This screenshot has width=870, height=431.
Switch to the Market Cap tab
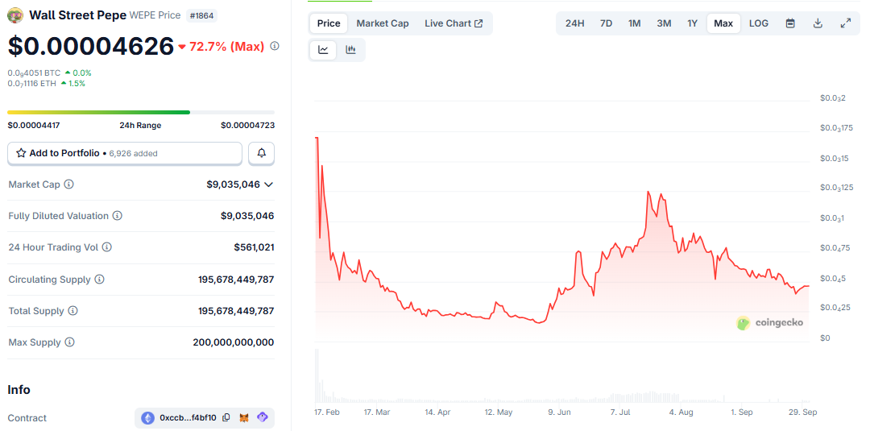coord(382,23)
